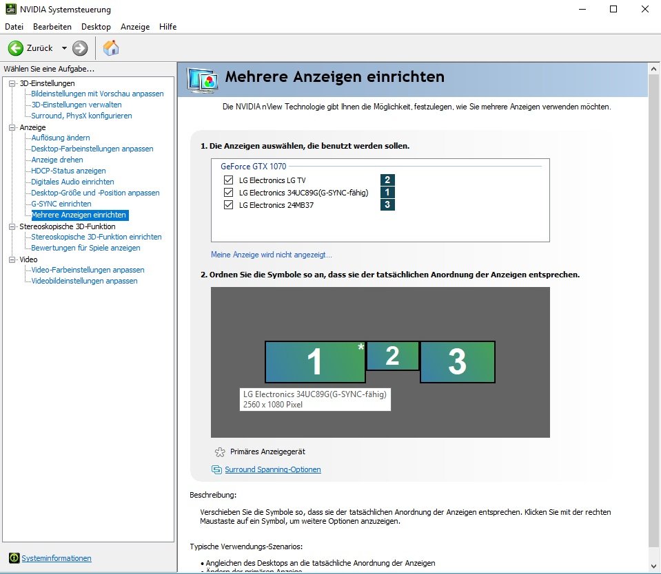Screen dimensions: 661x574
Task: Open Videobildeinstellungen anpassen
Action: 84,281
